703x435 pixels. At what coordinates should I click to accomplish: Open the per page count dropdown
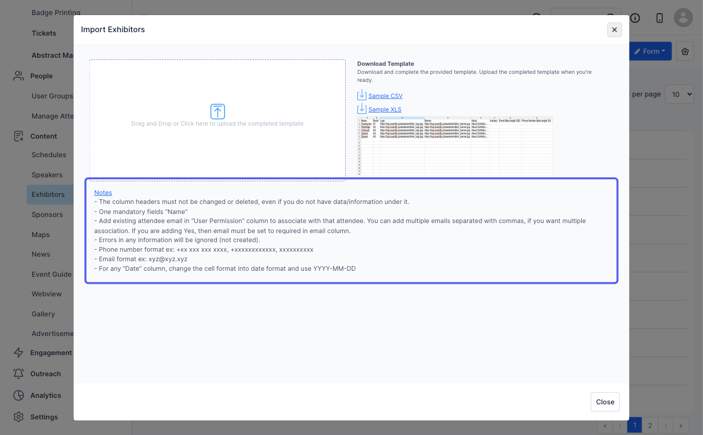pos(679,94)
